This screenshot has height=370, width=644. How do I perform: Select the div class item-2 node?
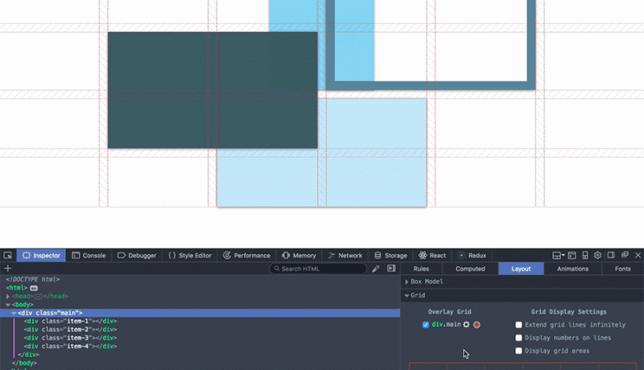(x=70, y=330)
